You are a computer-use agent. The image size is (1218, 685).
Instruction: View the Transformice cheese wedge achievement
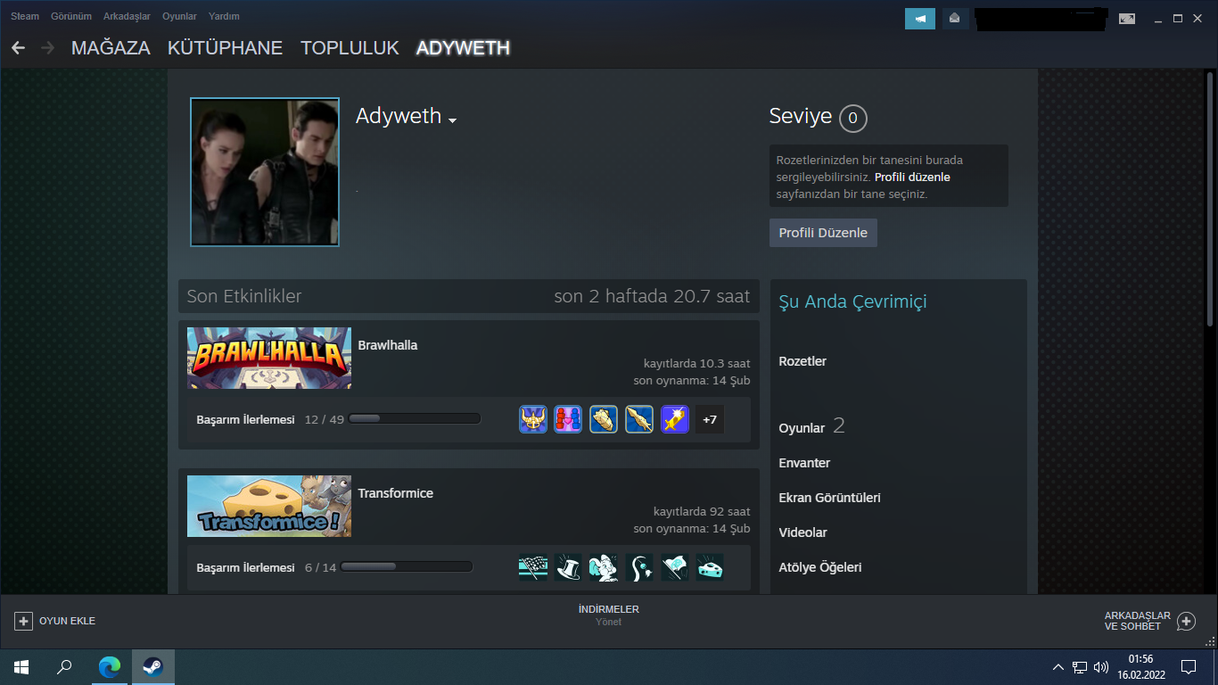point(710,567)
